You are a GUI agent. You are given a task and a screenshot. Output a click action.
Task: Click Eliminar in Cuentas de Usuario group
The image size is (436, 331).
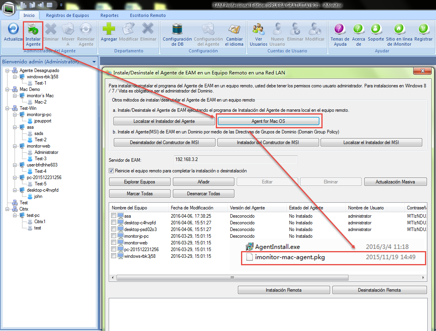pos(295,32)
